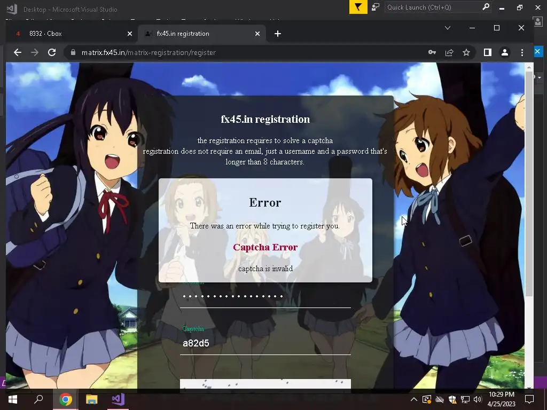Click the Visual Studio user account icon
This screenshot has height=410, width=547.
538,21
